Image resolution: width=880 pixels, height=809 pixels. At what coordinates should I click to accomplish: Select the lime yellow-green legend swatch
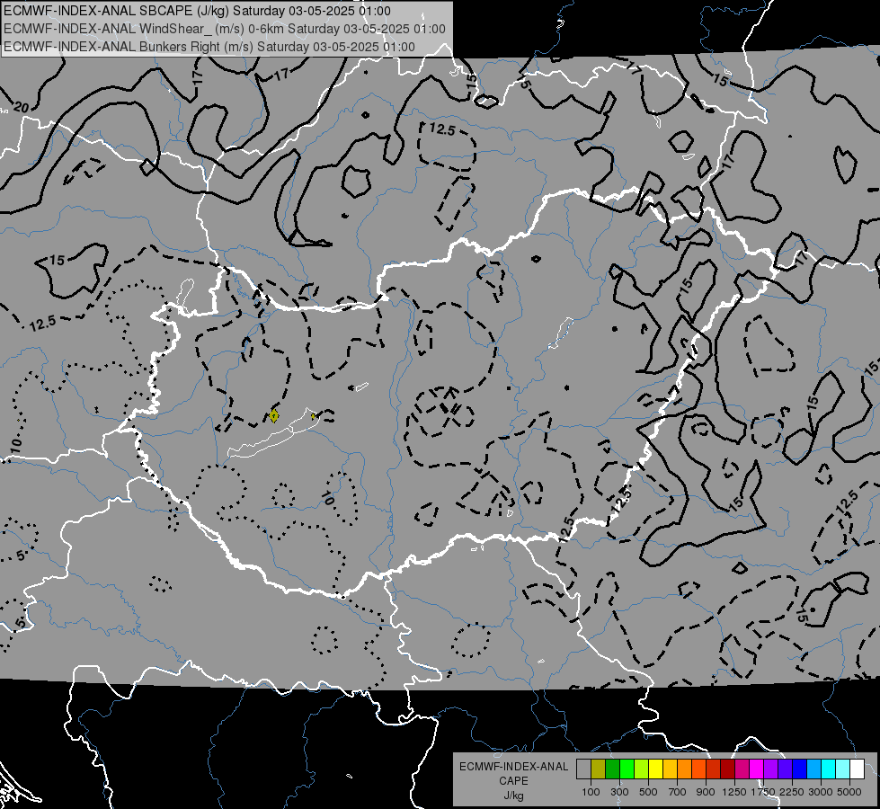click(x=642, y=769)
